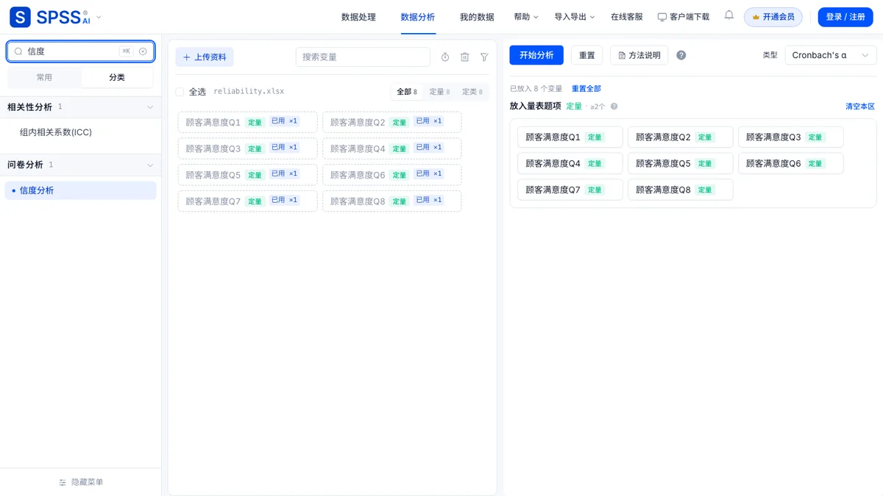The height and width of the screenshot is (496, 883).
Task: Switch to the 分类 tab in sidebar
Action: [117, 77]
